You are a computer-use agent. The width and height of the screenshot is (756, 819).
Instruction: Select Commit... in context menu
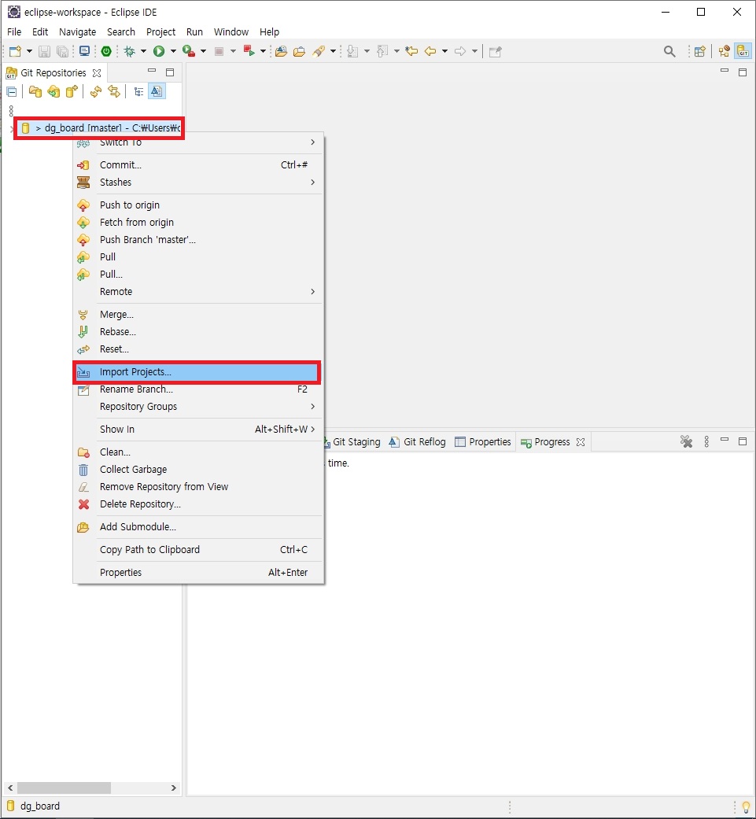tap(198, 165)
